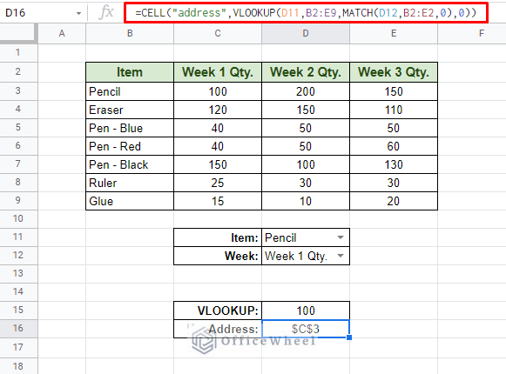This screenshot has height=374, width=506.
Task: Select the Pen - Black item cell
Action: coord(130,164)
